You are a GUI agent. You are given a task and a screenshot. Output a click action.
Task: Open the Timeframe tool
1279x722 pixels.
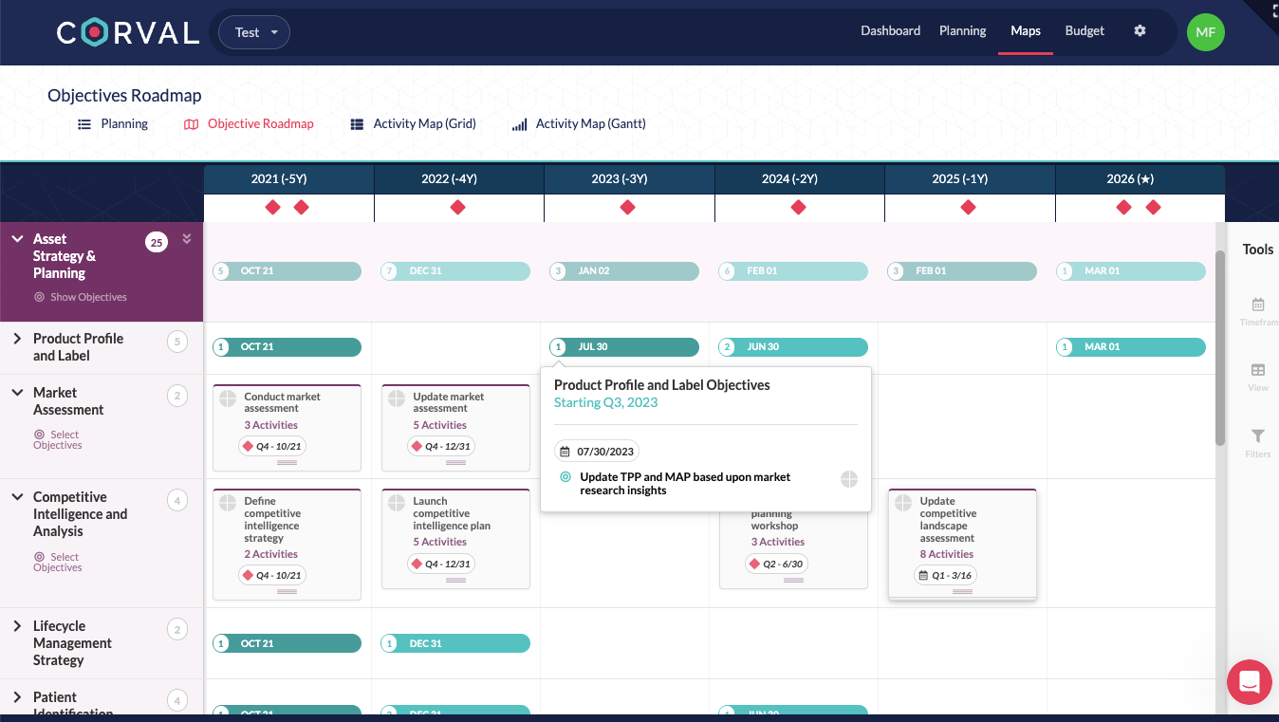click(1258, 312)
